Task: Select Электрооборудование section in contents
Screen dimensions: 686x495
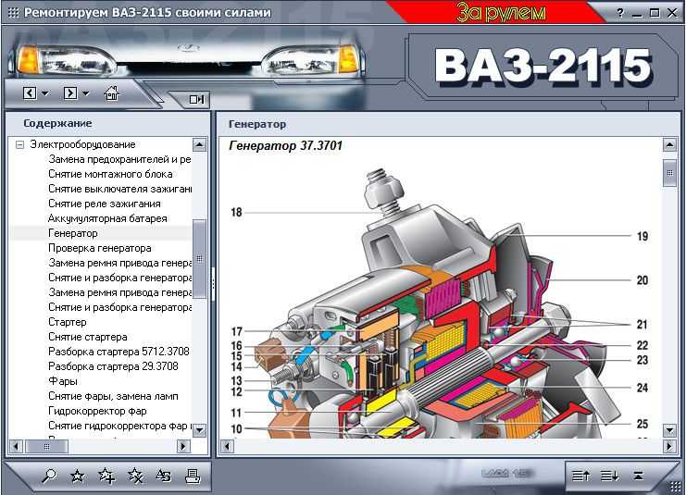Action: [82, 144]
